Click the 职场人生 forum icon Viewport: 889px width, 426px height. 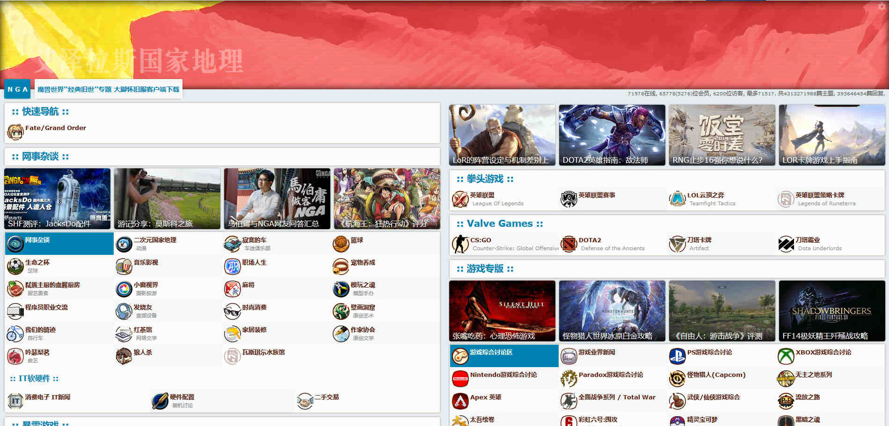click(x=233, y=267)
